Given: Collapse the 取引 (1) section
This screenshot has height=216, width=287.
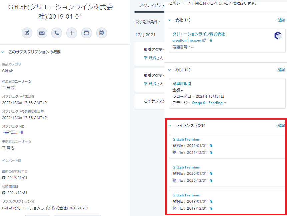Looking at the screenshot, I should coord(170,70).
